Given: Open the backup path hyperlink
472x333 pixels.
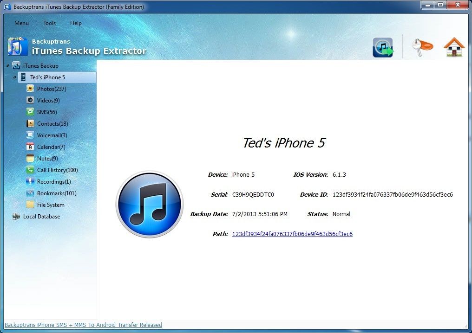Looking at the screenshot, I should 292,234.
